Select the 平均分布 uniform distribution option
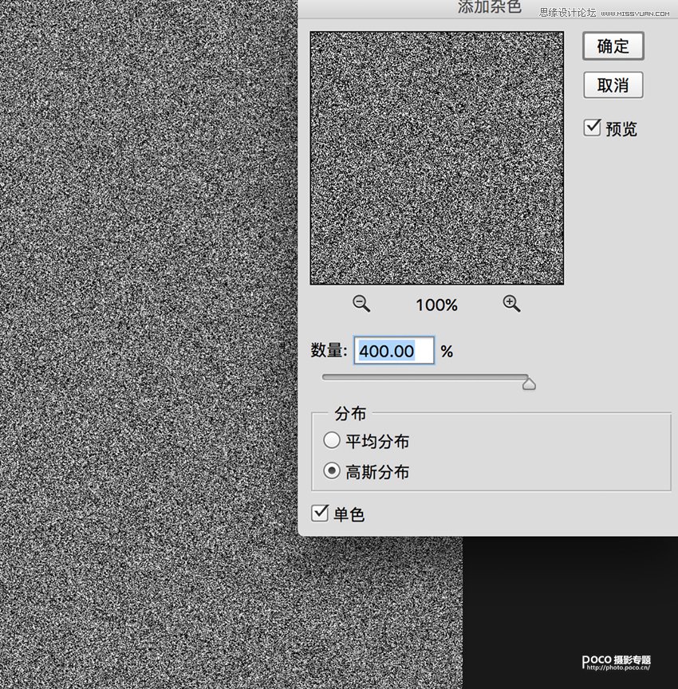Viewport: 678px width, 689px height. click(x=332, y=440)
